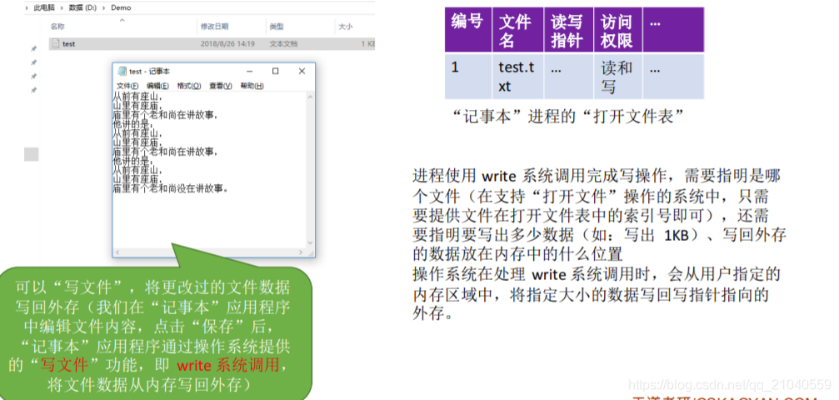Sort by the 修改日期 column header
The width and height of the screenshot is (839, 400).
[x=214, y=26]
